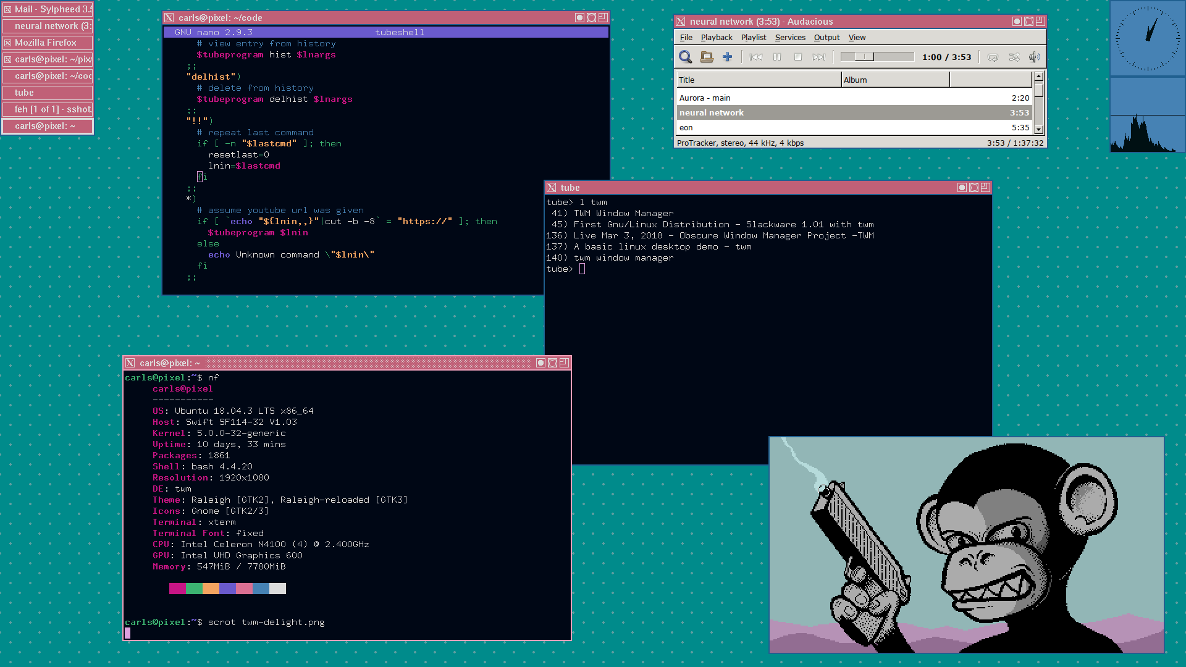The image size is (1186, 667).
Task: Skip to previous track in Audacious
Action: pos(755,57)
